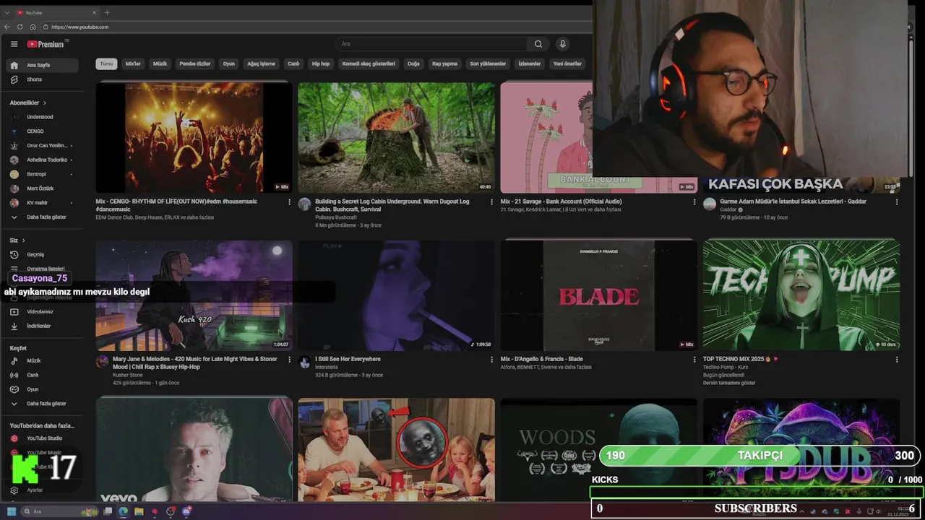
Task: Open options for Gurme Adam Müdür video
Action: click(897, 202)
